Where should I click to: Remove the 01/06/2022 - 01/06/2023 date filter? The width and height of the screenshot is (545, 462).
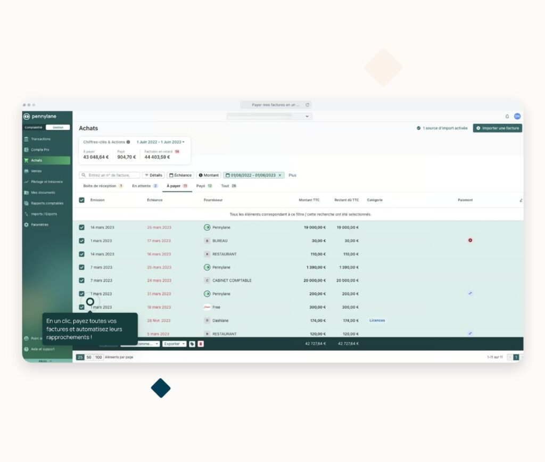(280, 175)
